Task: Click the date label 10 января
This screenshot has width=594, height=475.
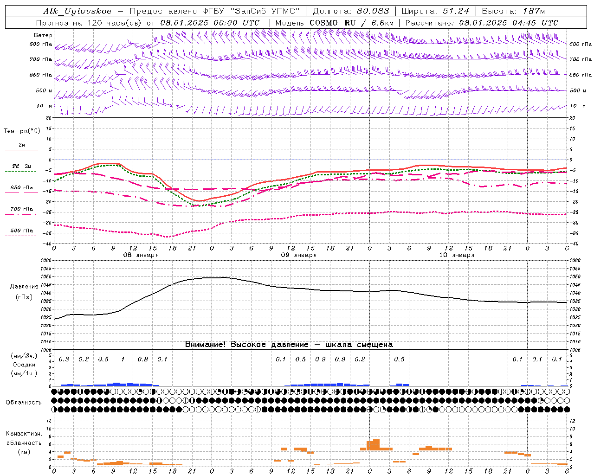Action: tap(457, 255)
